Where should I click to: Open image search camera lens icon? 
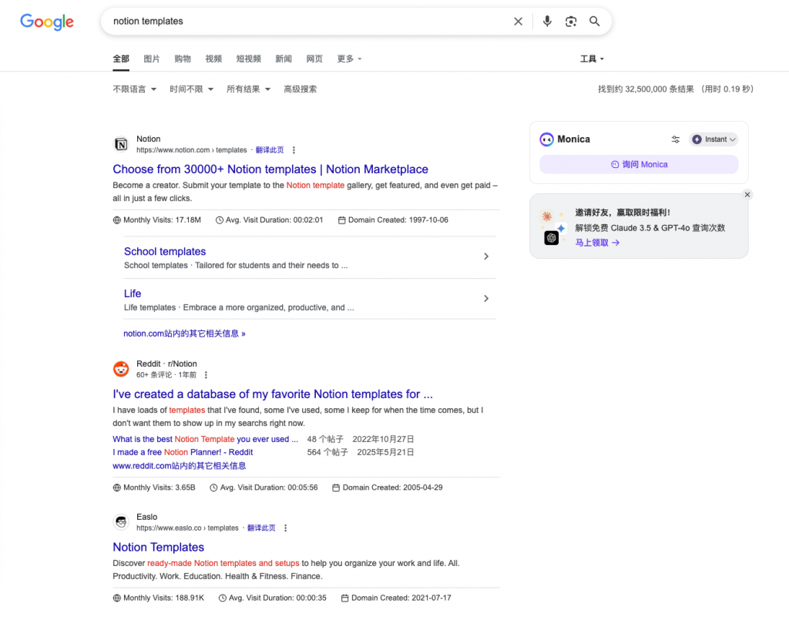click(x=571, y=21)
